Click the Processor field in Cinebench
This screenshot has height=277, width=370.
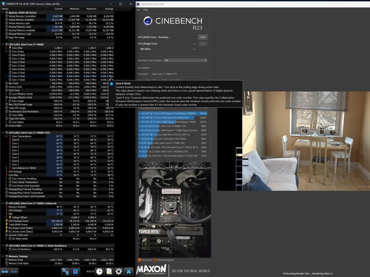(x=179, y=74)
